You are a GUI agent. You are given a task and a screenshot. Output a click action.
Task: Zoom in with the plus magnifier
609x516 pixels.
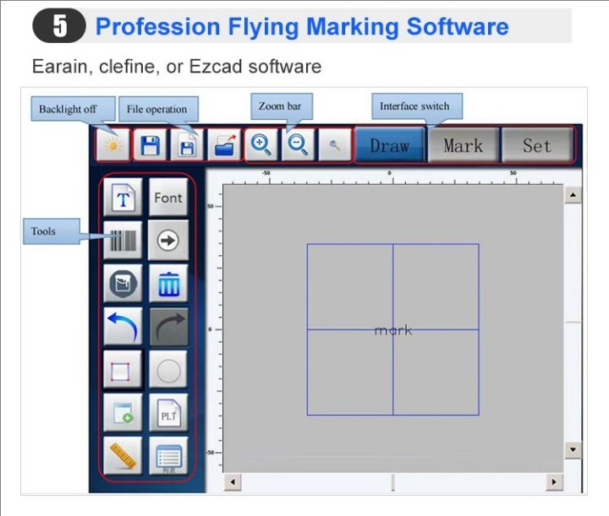[261, 145]
